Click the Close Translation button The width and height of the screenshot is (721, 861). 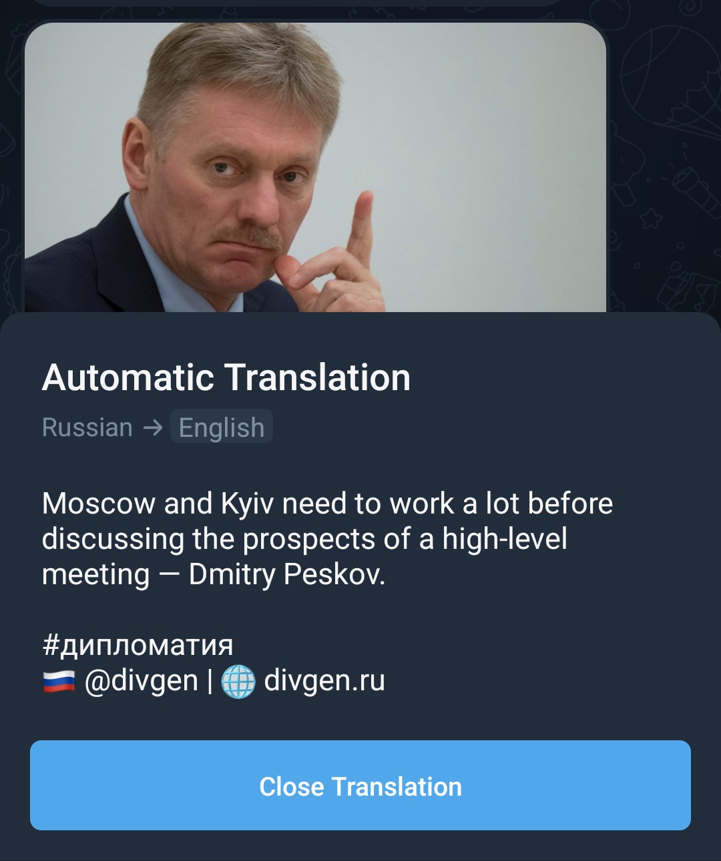(360, 786)
